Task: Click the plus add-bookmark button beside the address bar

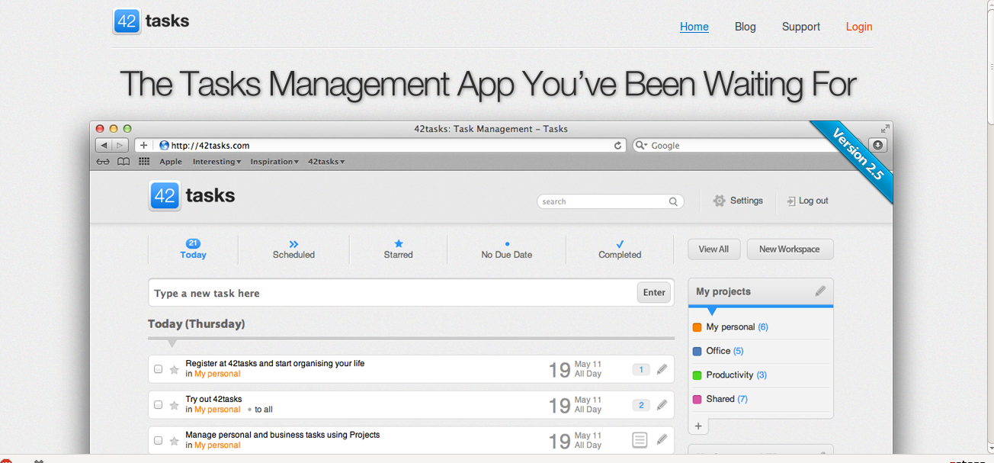Action: (x=143, y=145)
